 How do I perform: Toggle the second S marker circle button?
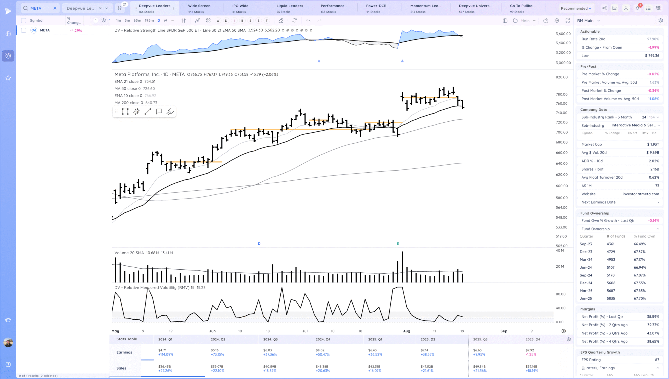tap(258, 20)
